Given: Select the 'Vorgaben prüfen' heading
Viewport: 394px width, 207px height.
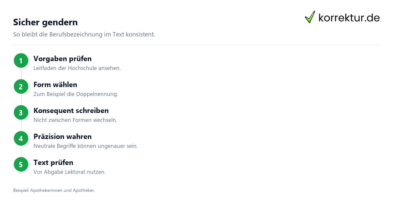Looking at the screenshot, I should click(62, 59).
